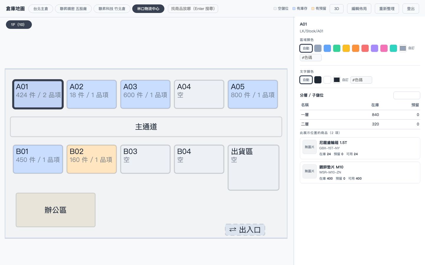
Task: Pick the gray-blue region color swatch
Action: click(x=318, y=48)
